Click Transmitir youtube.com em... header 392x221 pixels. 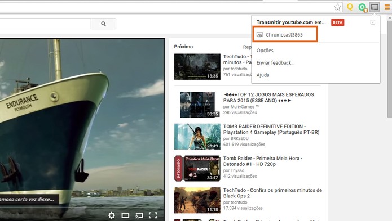click(x=291, y=22)
